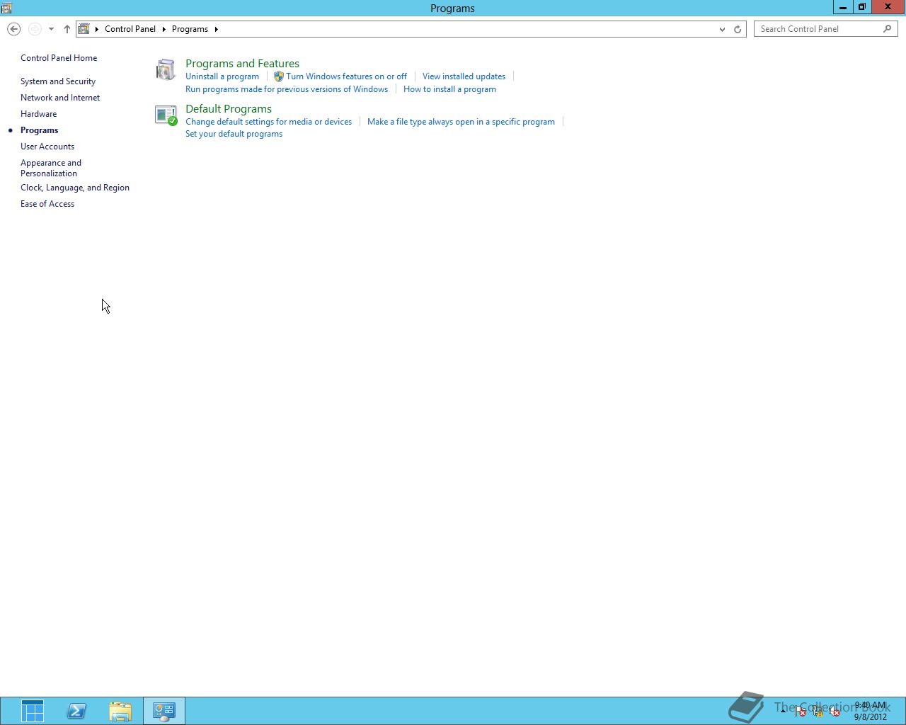The image size is (906, 725).
Task: Click the Control Panel address bar icon
Action: pyautogui.click(x=84, y=29)
